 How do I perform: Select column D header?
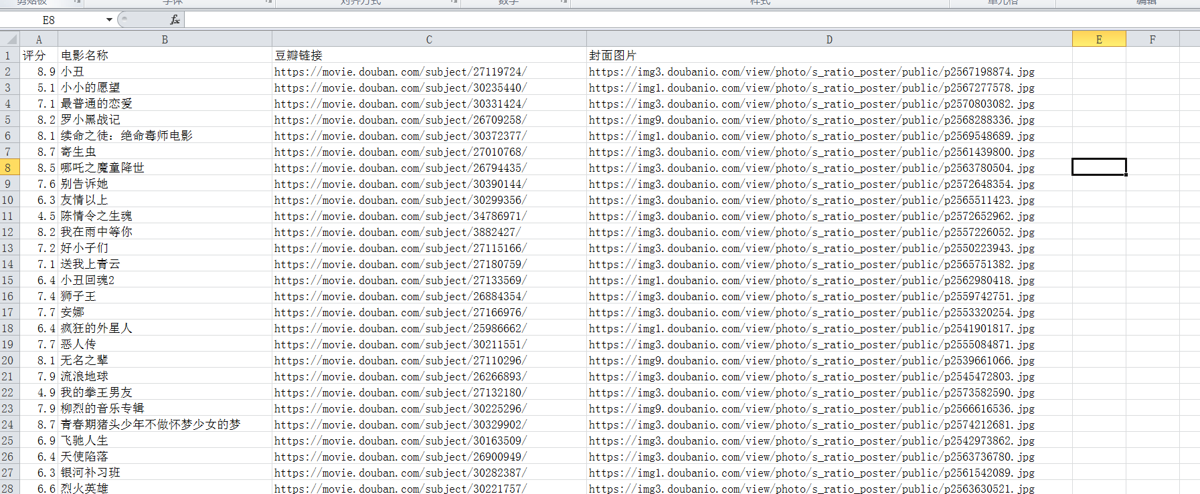(829, 39)
